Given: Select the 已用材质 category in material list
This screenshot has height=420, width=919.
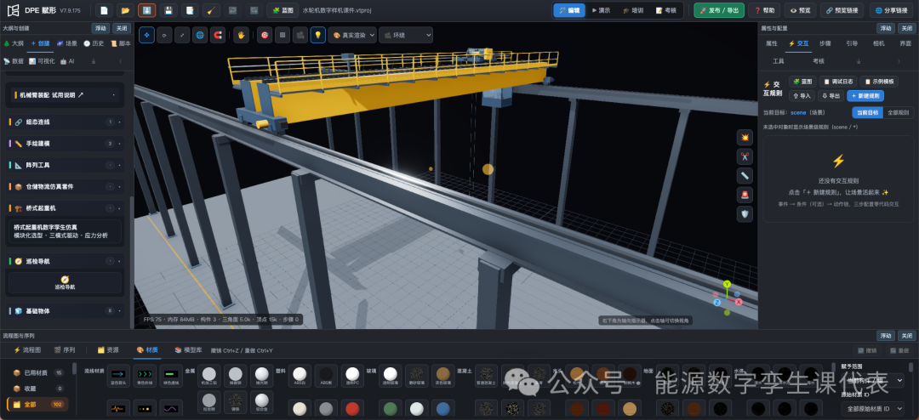Looking at the screenshot, I should pyautogui.click(x=37, y=372).
